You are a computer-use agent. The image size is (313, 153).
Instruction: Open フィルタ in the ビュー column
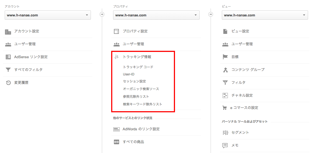(238, 83)
